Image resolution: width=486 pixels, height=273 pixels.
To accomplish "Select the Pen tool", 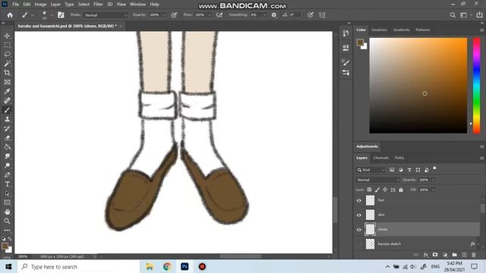I will (x=7, y=175).
